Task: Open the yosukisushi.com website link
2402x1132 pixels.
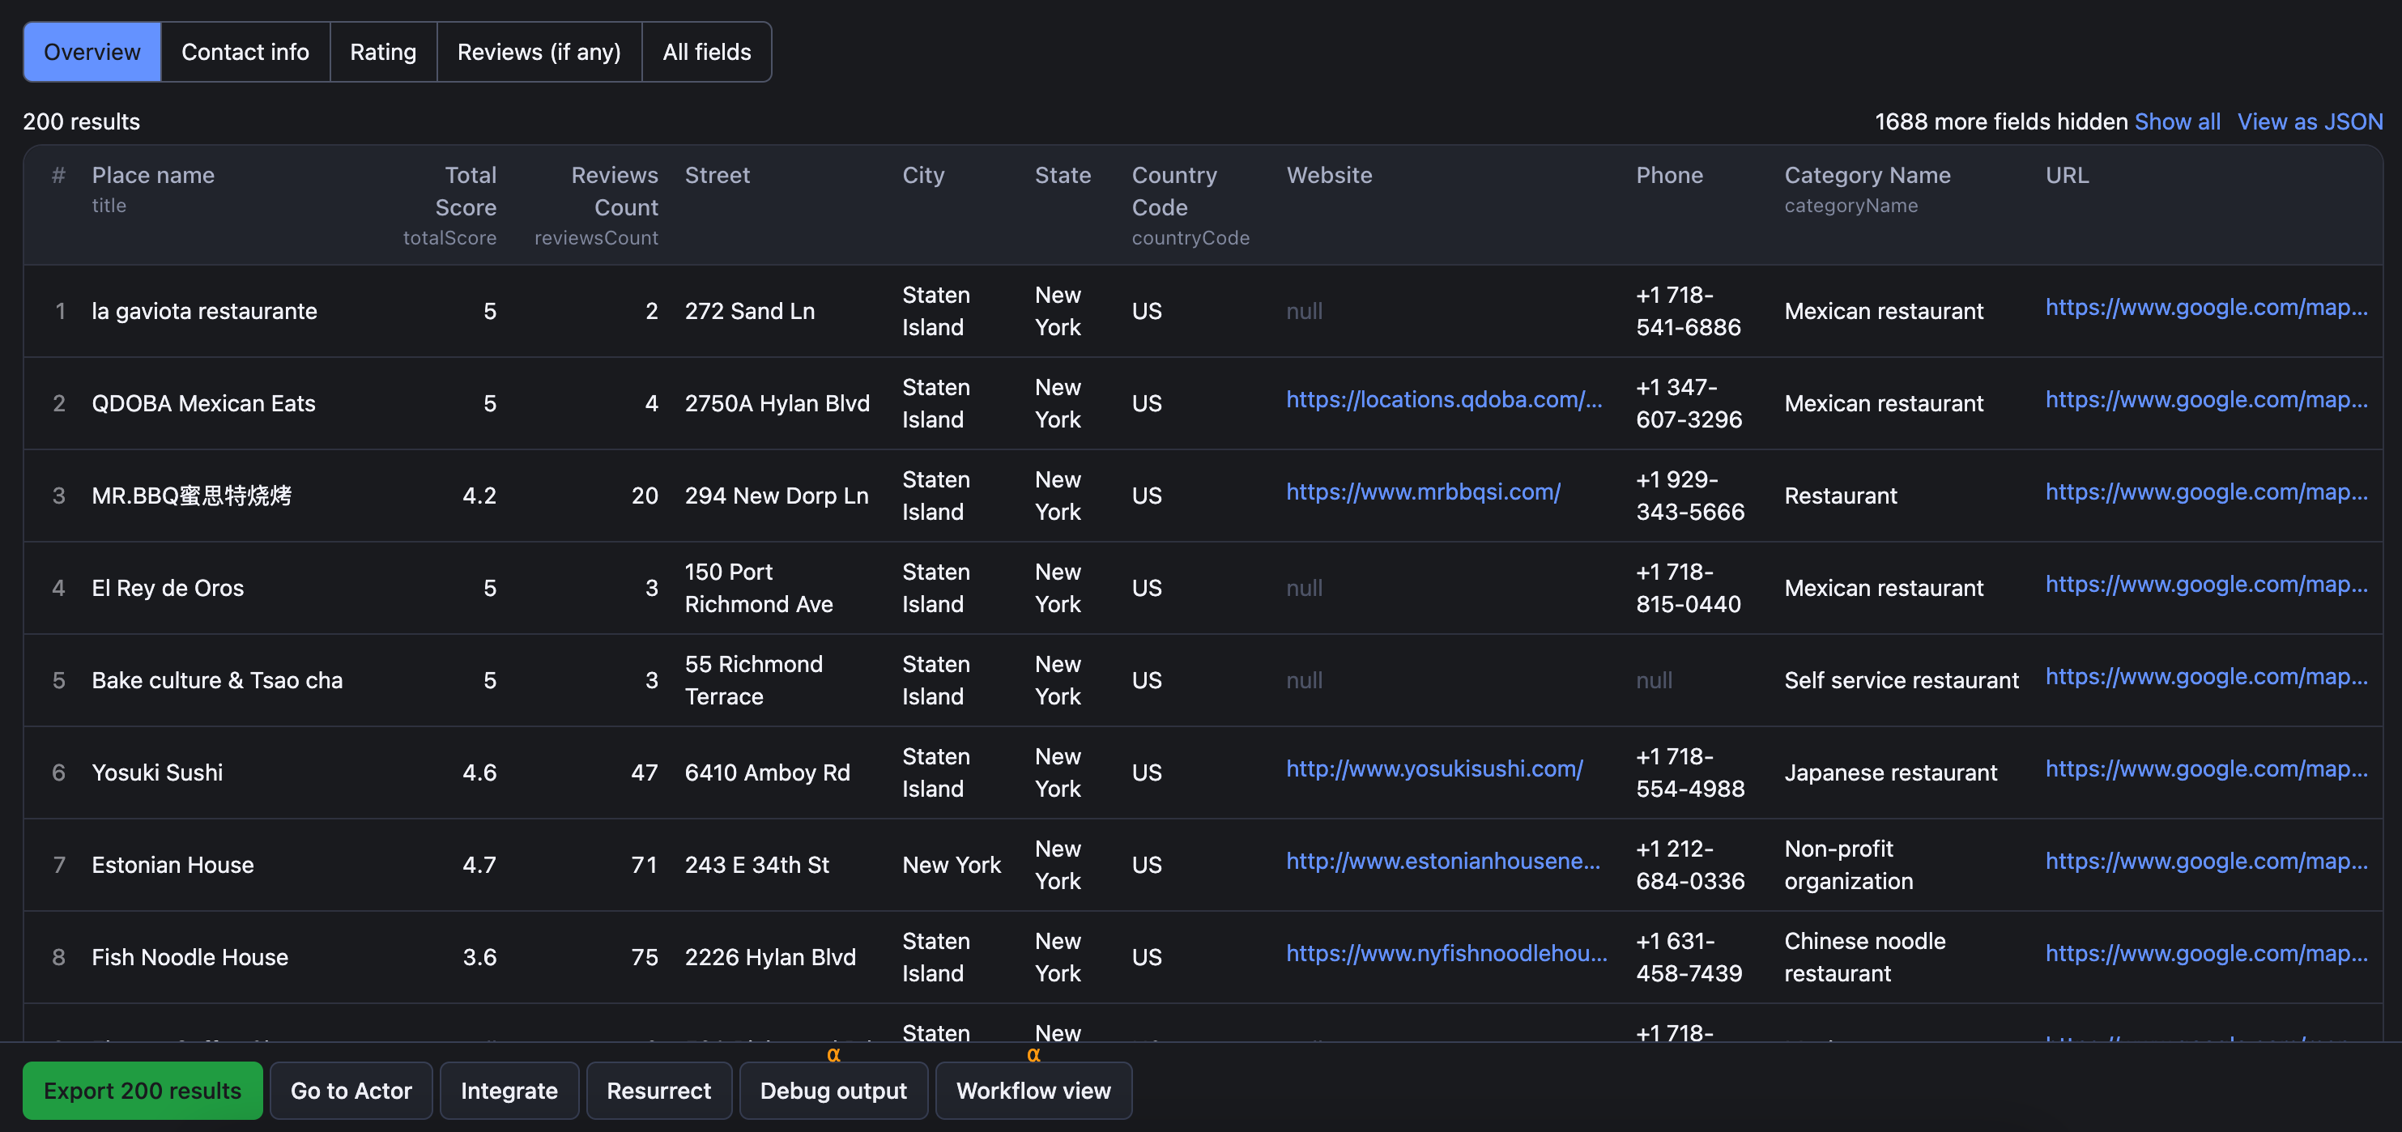Action: [1434, 768]
